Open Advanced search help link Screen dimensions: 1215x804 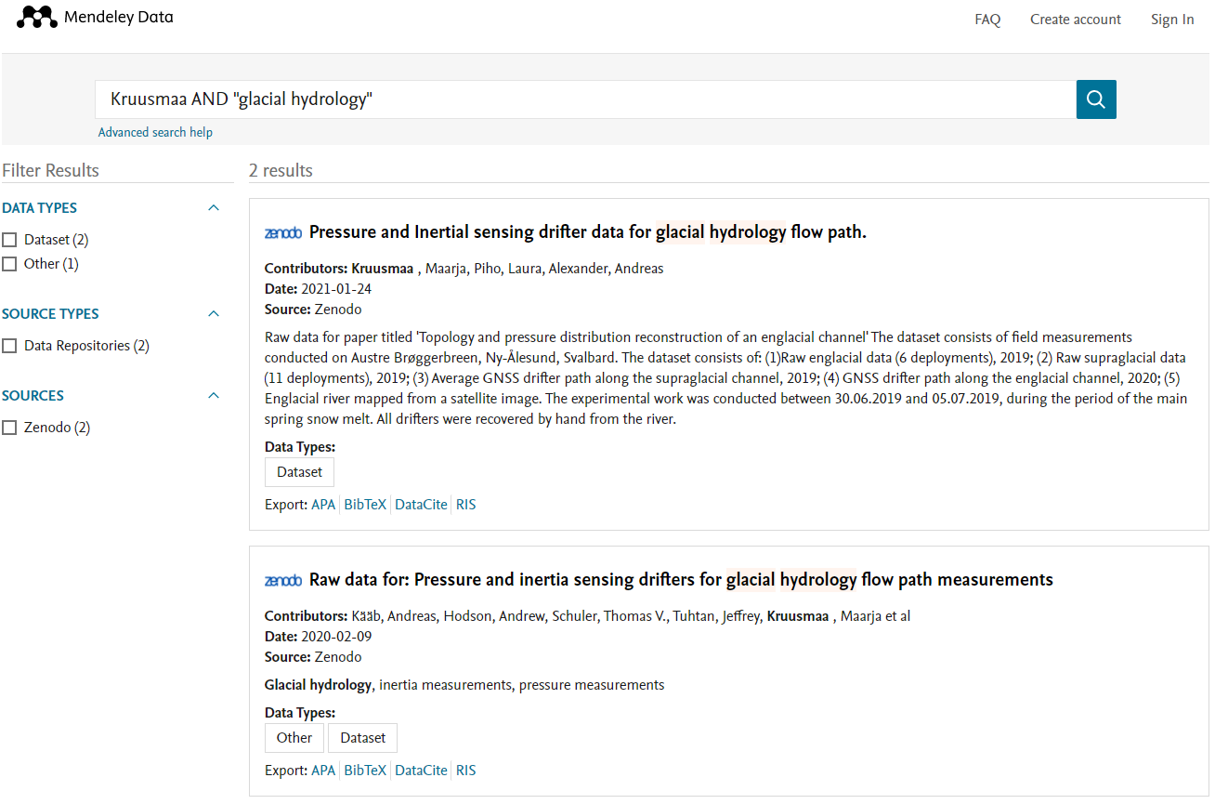(155, 133)
